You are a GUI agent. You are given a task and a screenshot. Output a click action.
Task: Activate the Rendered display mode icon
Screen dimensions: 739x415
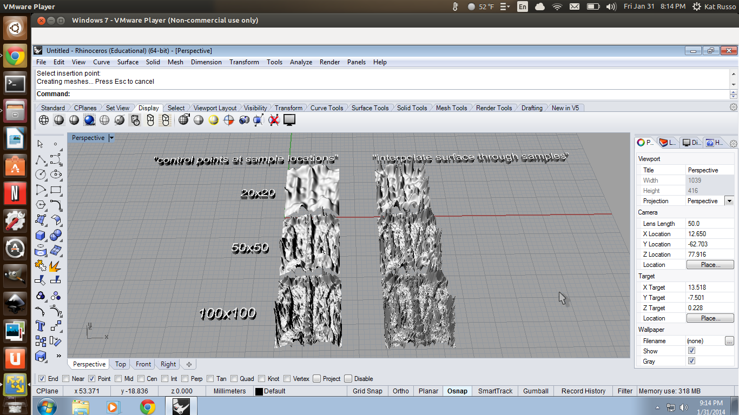(x=90, y=120)
